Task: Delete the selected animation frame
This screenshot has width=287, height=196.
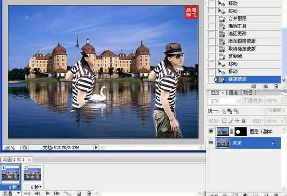Action: pyautogui.click(x=89, y=193)
